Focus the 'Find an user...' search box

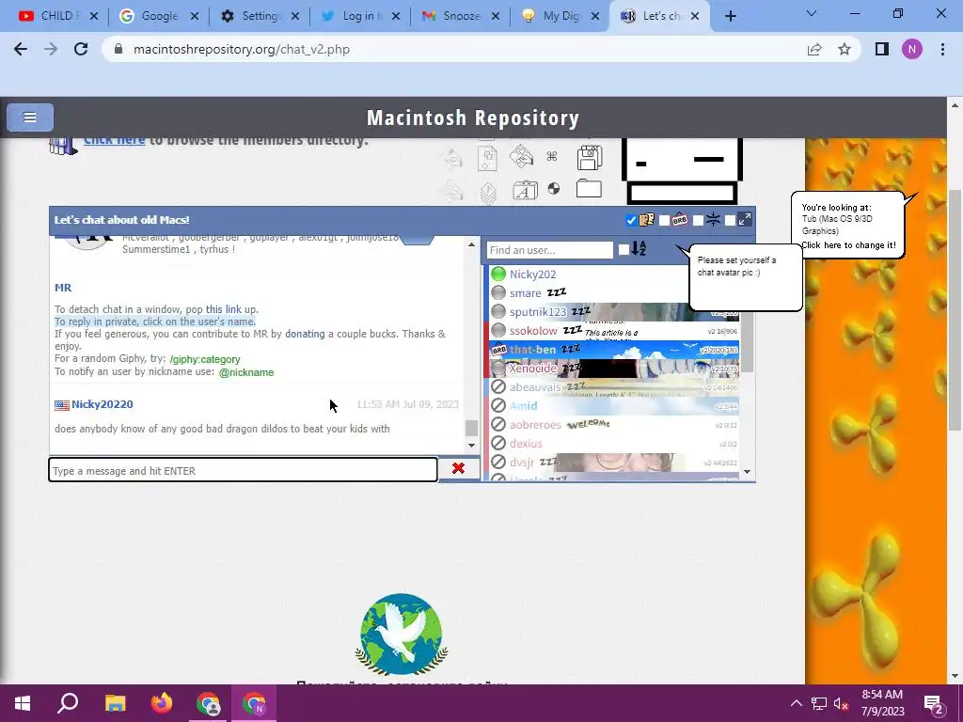(549, 250)
